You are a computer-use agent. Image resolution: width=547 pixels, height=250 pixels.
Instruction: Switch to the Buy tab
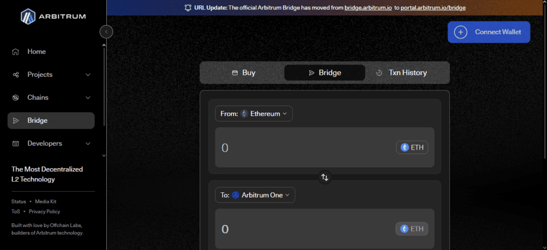pyautogui.click(x=243, y=73)
